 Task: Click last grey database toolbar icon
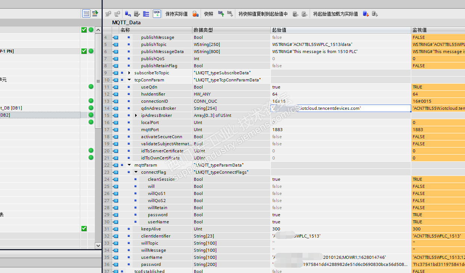pos(375,14)
